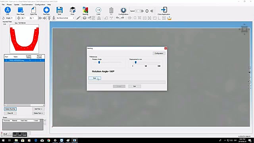Click the parts list horizontal scrollbar
Viewport: 254px width, 143px height.
24,105
